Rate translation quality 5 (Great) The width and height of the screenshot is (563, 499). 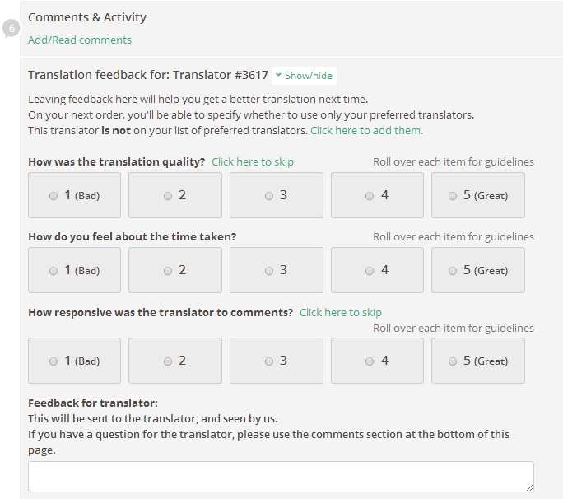tap(478, 195)
